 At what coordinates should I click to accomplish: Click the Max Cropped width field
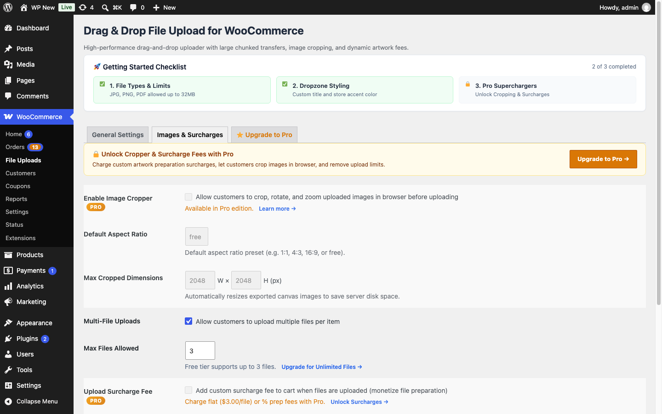pyautogui.click(x=200, y=280)
